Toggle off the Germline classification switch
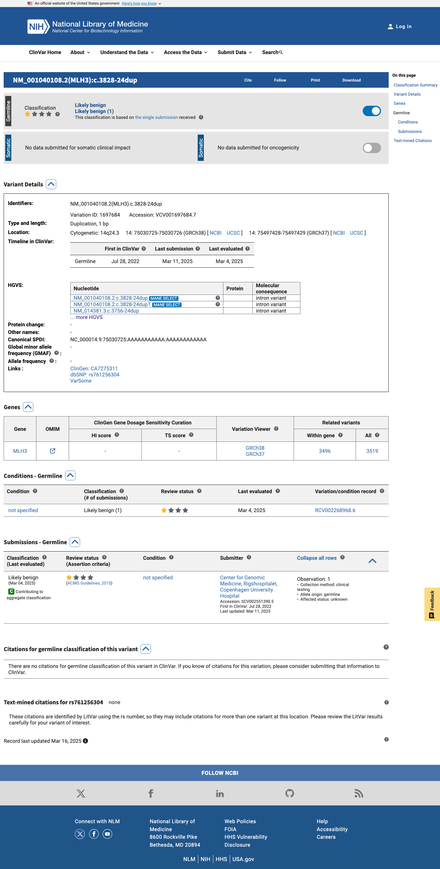 [372, 111]
